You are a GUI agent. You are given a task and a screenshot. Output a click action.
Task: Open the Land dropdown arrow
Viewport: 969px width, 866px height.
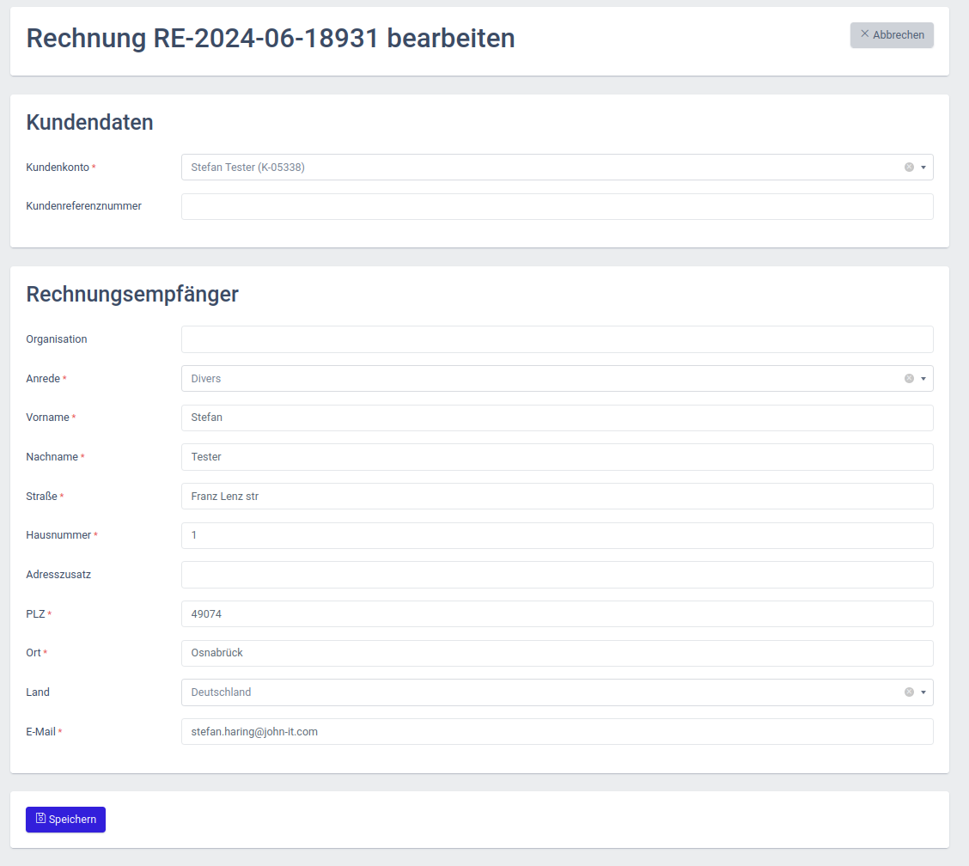point(923,692)
